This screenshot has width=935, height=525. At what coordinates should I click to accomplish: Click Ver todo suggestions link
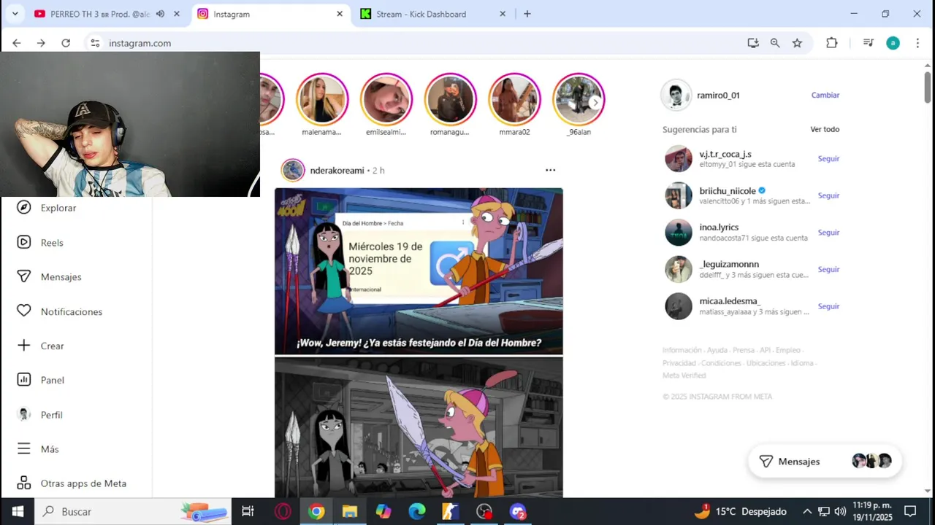(x=825, y=129)
